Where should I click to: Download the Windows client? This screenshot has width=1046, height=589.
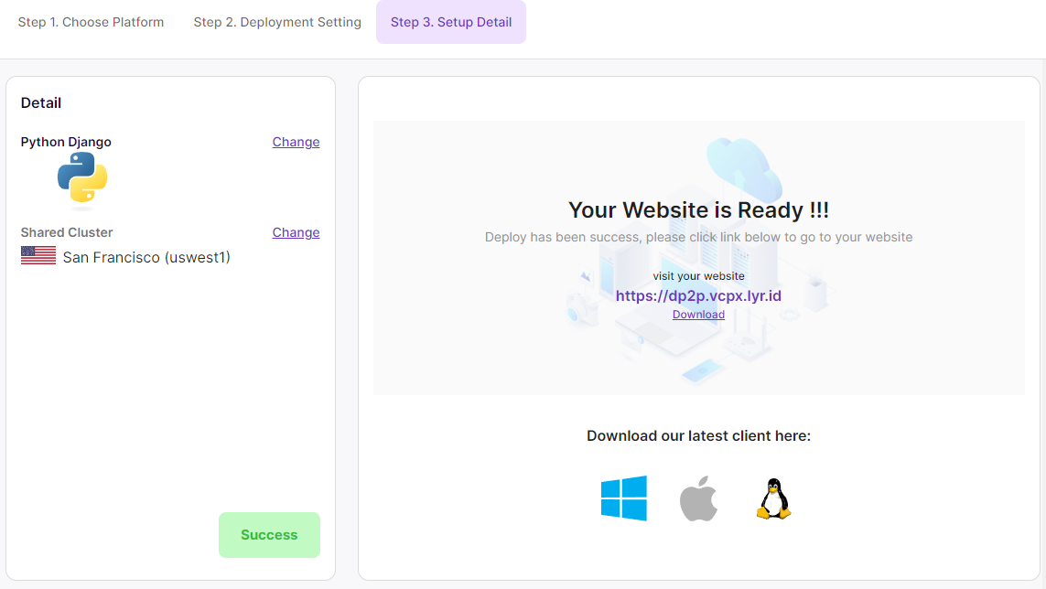tap(624, 498)
